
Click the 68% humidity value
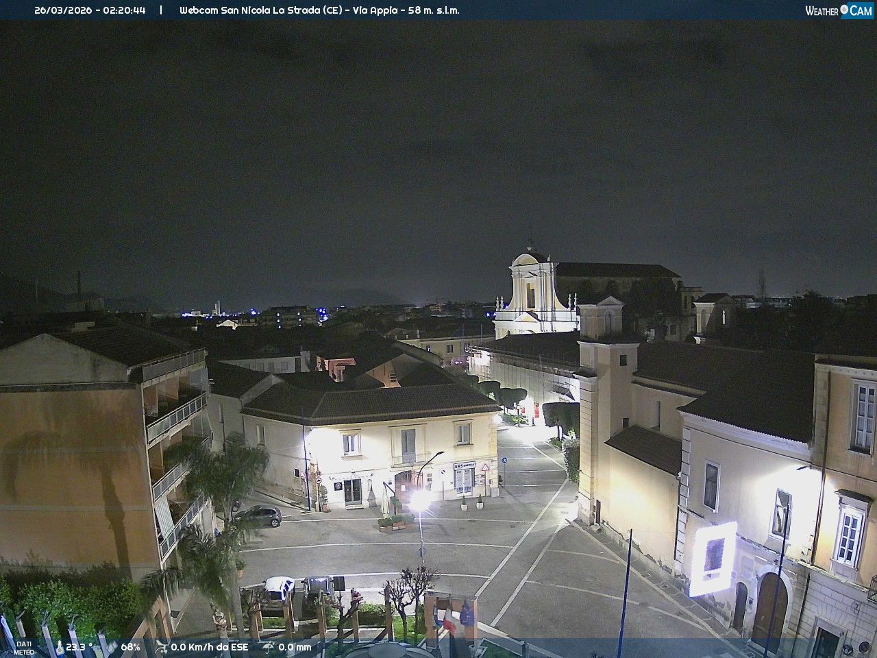click(130, 647)
